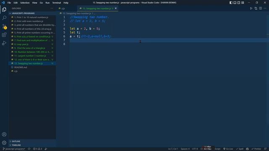Screen dimensions: 269x151
Task: Toggle Spell checker in status bar
Action: tap(240, 149)
